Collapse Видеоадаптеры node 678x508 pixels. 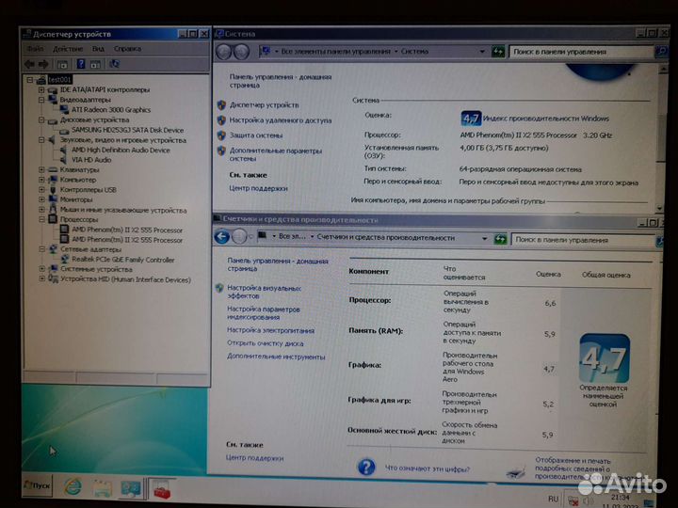pos(41,100)
